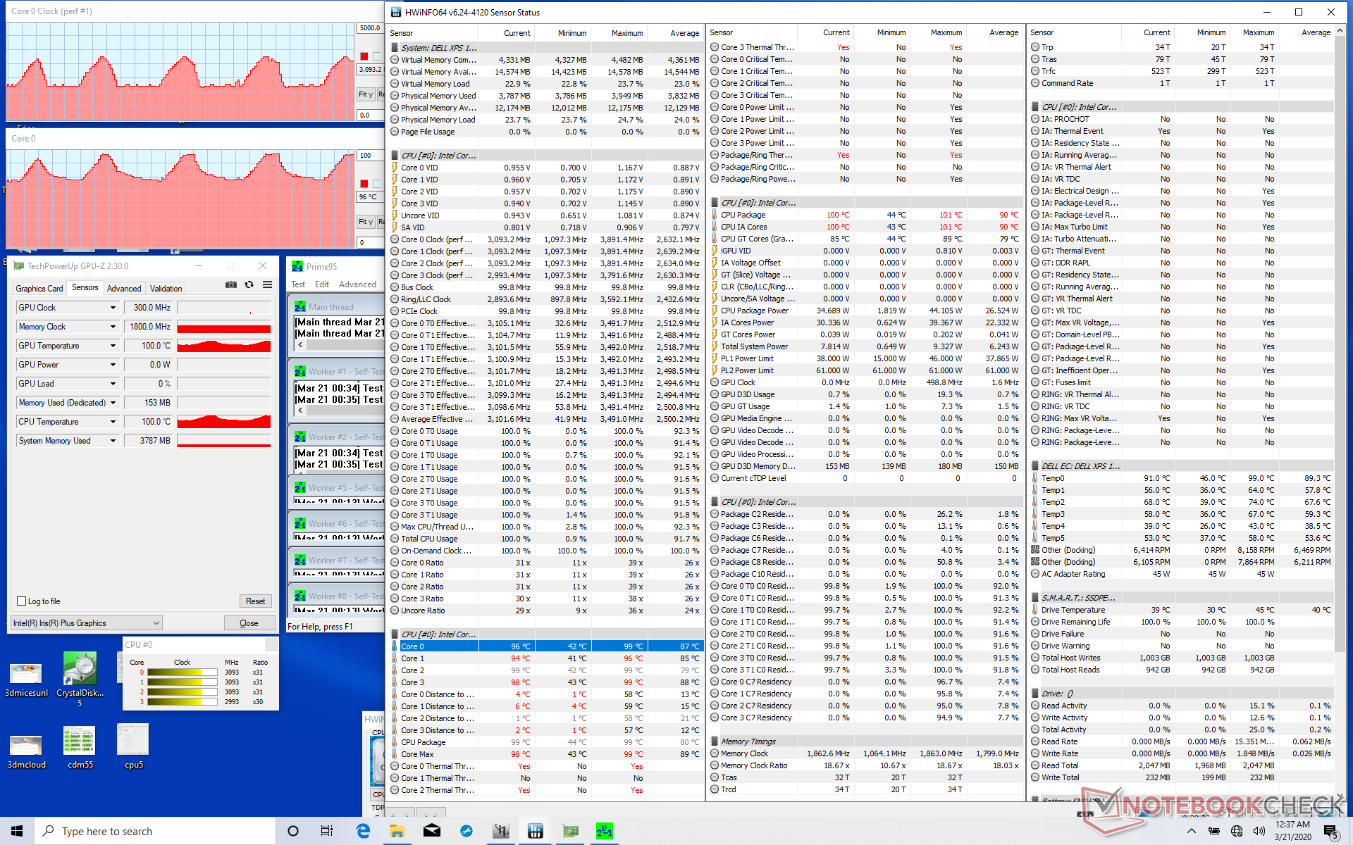Viewport: 1353px width, 845px height.
Task: Expand the GPU Temperature sensor dropdown
Action: point(113,346)
